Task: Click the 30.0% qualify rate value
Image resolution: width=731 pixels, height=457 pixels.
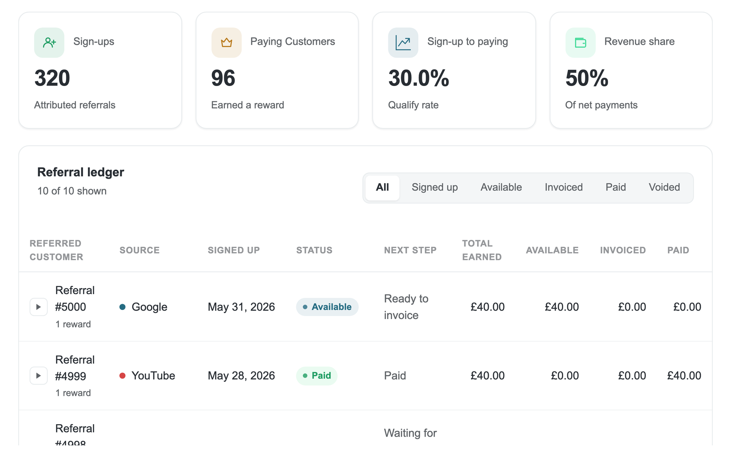Action: coord(419,78)
